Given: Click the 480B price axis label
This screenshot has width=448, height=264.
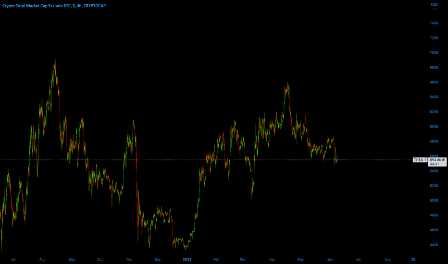Looking at the screenshot, I should [x=434, y=216].
